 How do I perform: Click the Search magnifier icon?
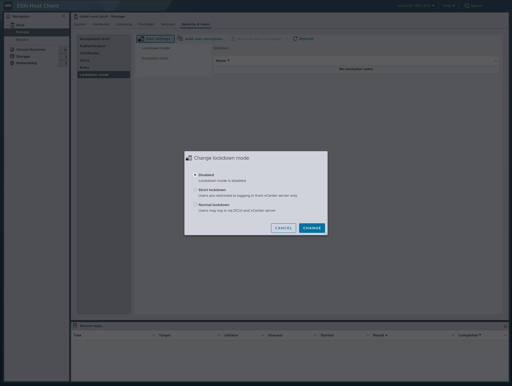tap(466, 5)
